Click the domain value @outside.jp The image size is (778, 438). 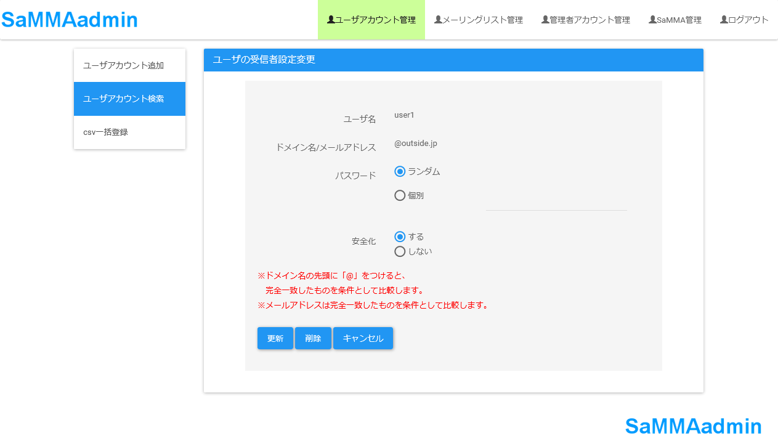click(416, 144)
